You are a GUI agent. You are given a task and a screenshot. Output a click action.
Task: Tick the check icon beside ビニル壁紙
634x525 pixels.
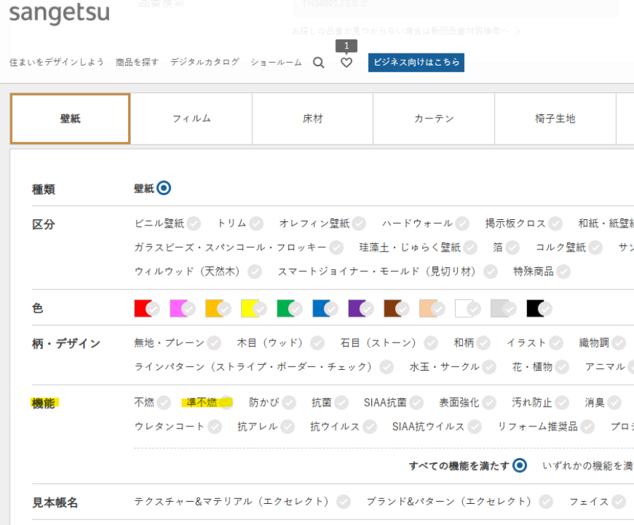pyautogui.click(x=194, y=224)
